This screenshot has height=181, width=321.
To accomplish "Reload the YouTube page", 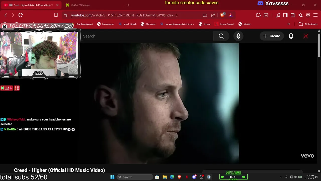I will click(x=21, y=15).
